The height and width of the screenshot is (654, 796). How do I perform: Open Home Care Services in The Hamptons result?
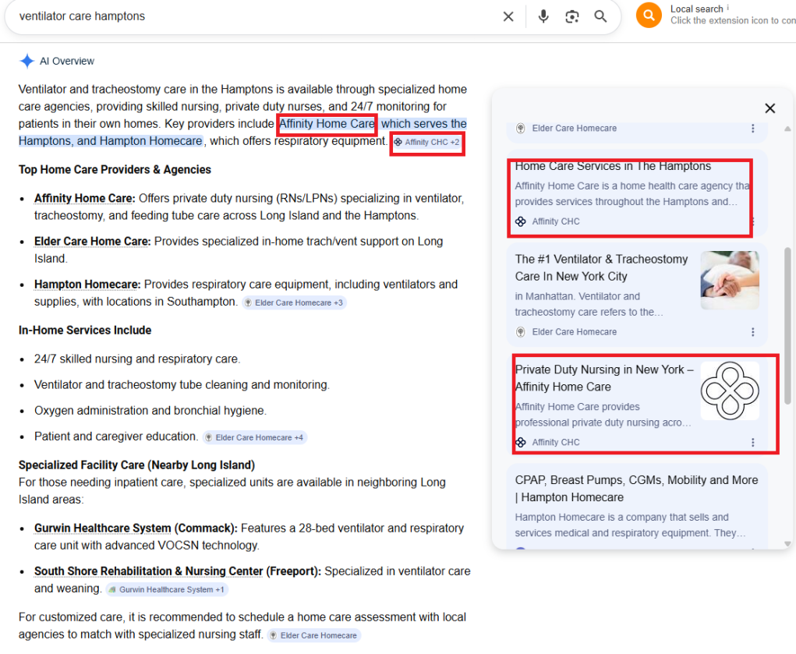613,166
